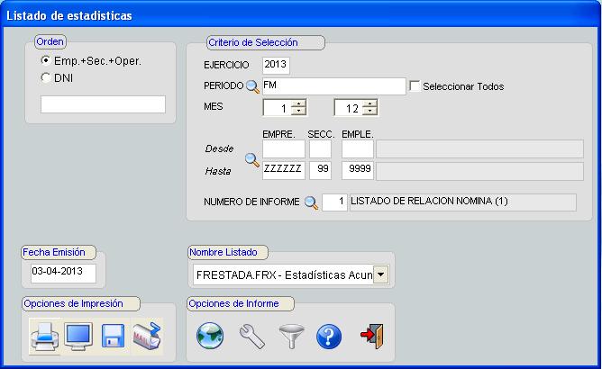Click the EJERCICIO field showing 2013

(276, 65)
